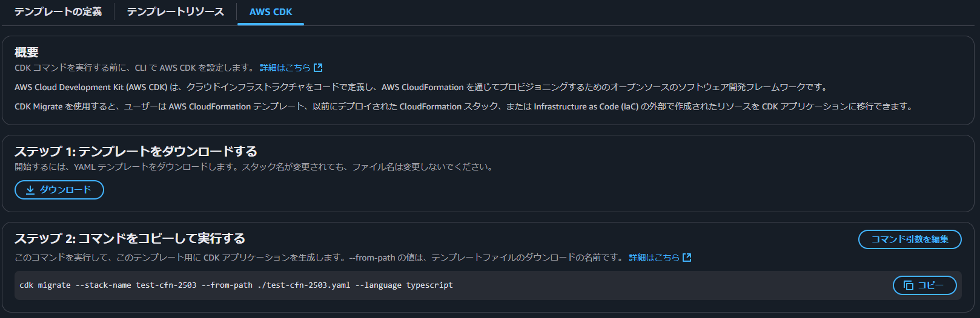Click the YAML テンプレート download instruction text
The width and height of the screenshot is (980, 318).
[x=254, y=167]
